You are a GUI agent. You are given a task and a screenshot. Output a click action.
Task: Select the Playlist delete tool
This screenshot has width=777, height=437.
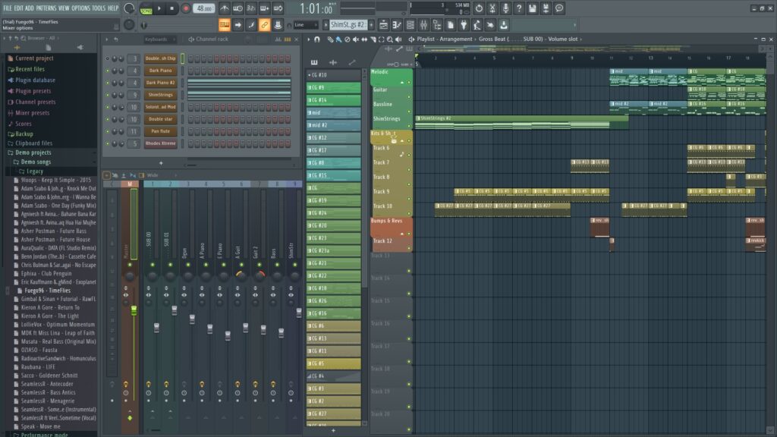(347, 39)
